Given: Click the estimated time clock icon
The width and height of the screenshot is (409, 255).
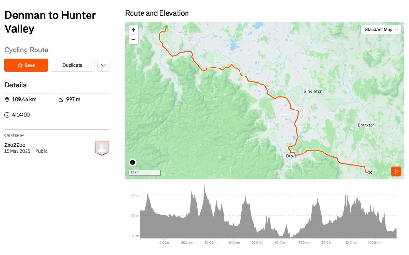Looking at the screenshot, I should coord(7,115).
